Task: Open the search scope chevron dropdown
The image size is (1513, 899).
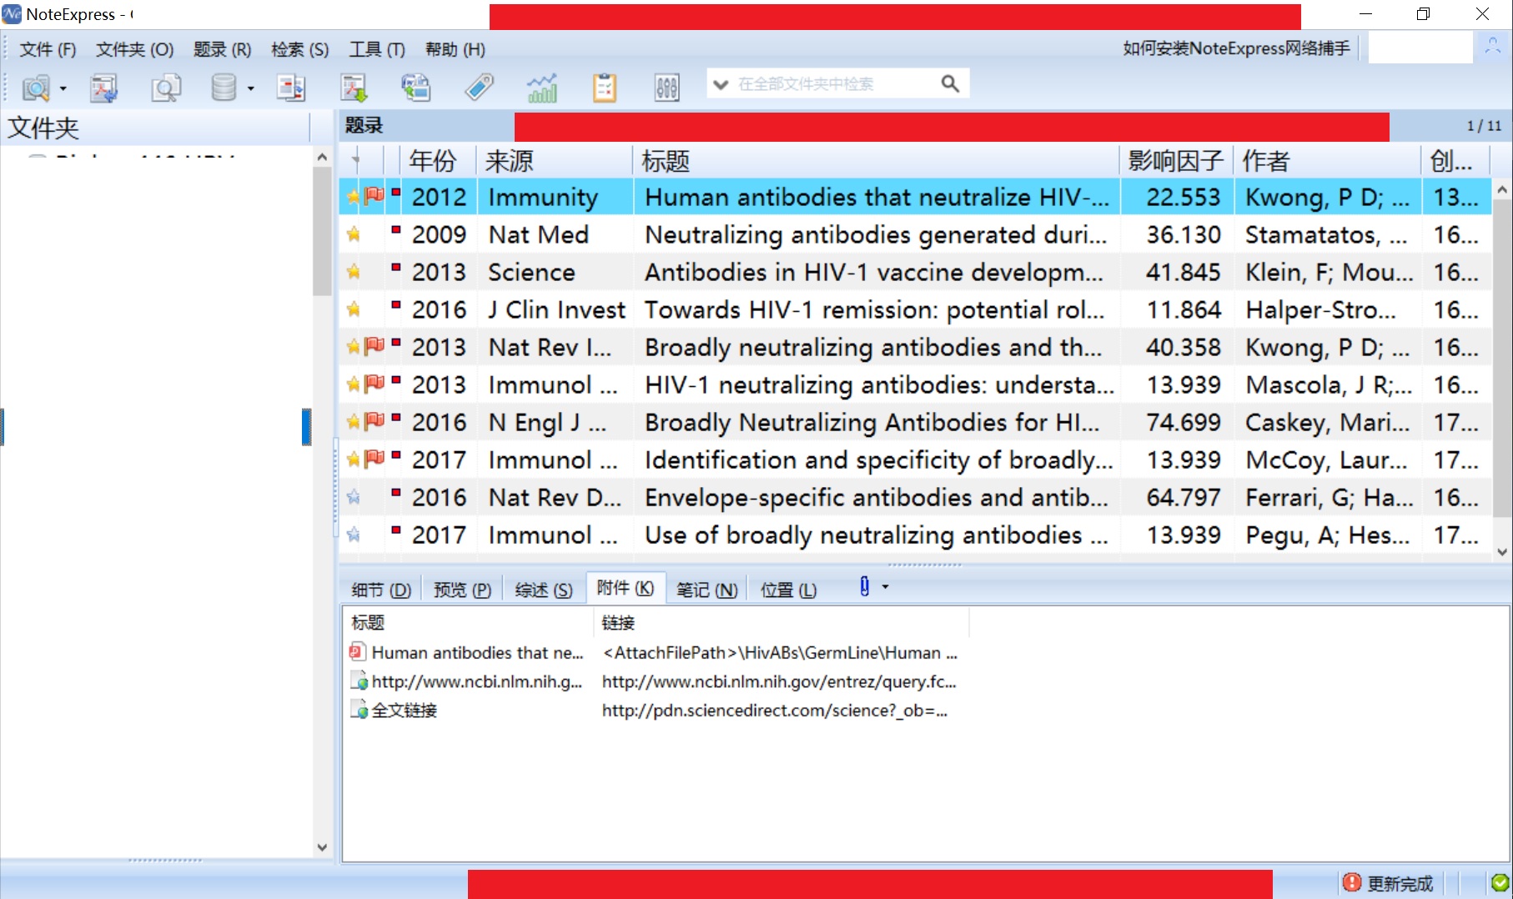Action: tap(721, 84)
